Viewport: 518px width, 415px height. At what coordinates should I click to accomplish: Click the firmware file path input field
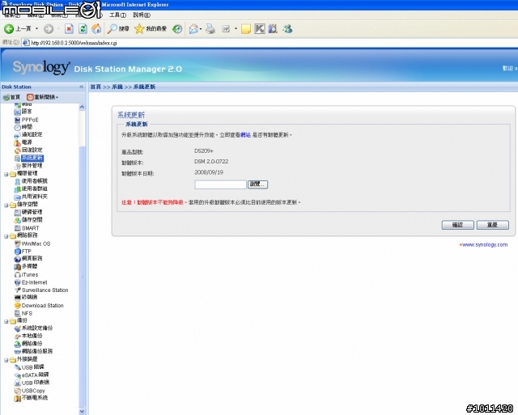[220, 184]
